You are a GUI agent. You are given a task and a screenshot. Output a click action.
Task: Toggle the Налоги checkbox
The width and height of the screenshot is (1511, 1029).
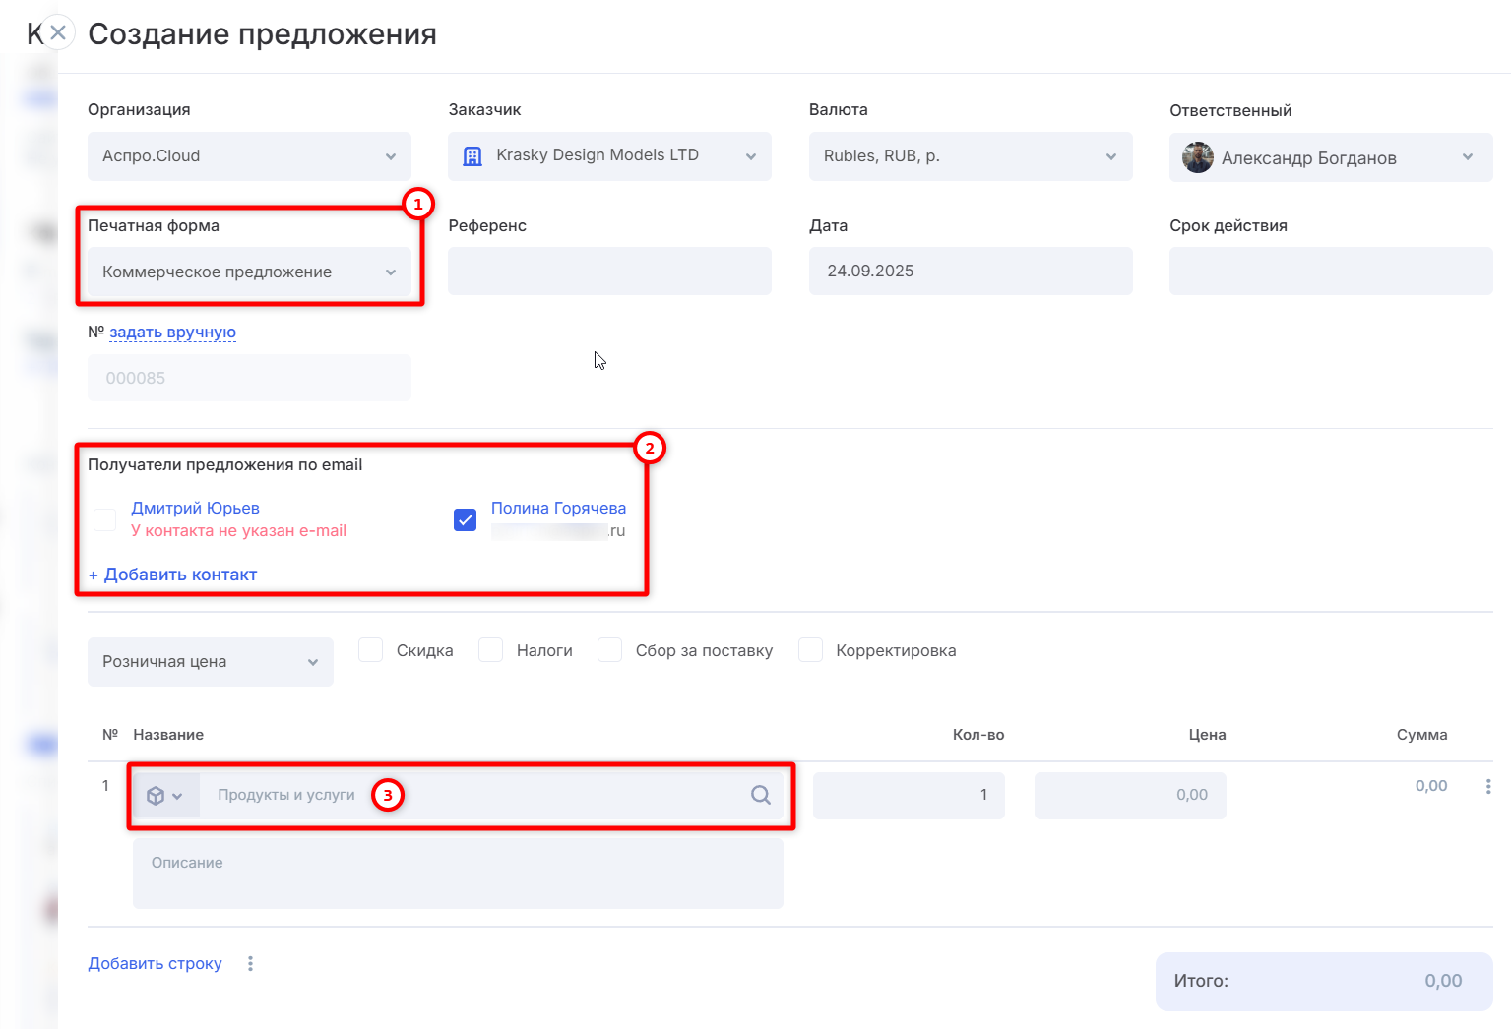pyautogui.click(x=491, y=650)
